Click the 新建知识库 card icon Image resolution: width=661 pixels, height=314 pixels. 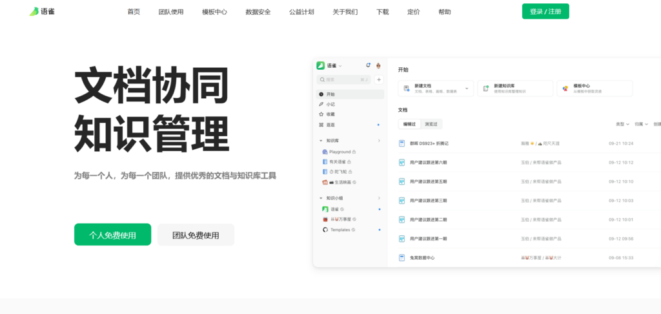(x=486, y=89)
